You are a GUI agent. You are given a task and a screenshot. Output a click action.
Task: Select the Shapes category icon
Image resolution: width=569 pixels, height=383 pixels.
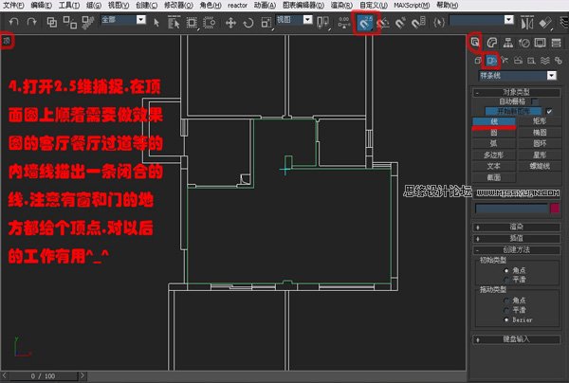coord(491,61)
